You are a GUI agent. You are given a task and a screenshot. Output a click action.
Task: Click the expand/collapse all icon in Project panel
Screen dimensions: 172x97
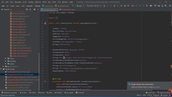[30, 9]
